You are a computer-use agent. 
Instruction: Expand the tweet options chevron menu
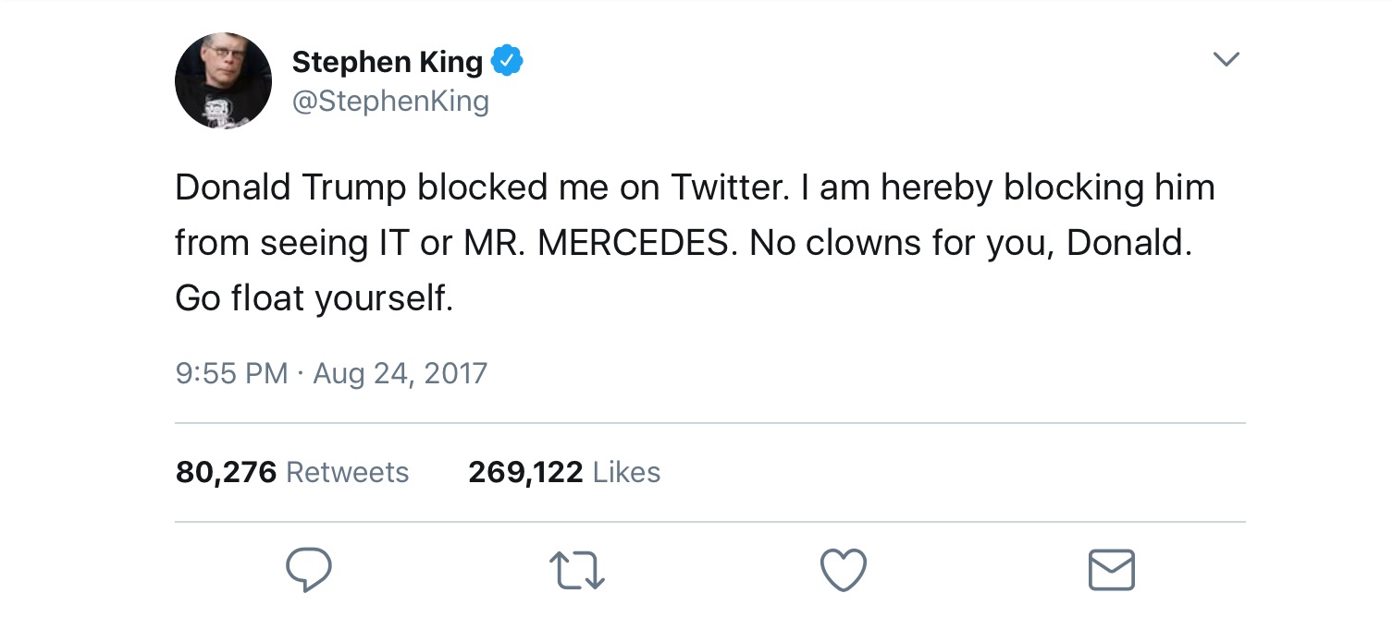coord(1226,60)
